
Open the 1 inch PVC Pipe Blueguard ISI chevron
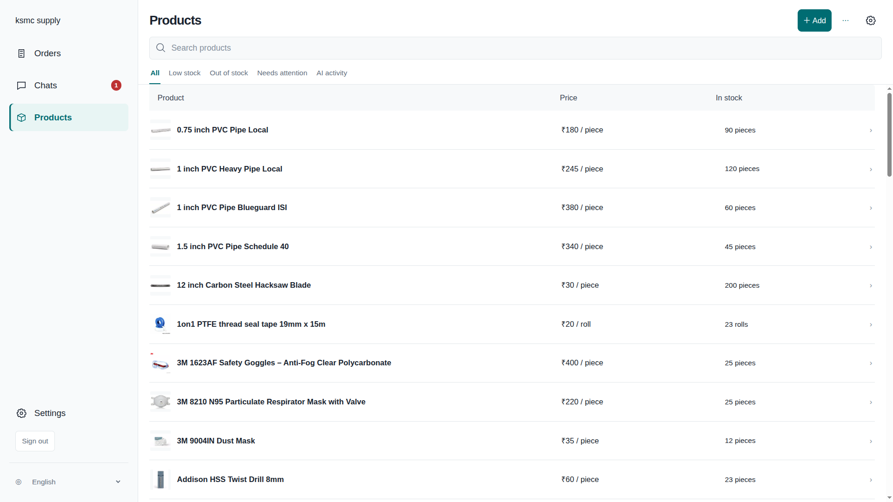(871, 208)
